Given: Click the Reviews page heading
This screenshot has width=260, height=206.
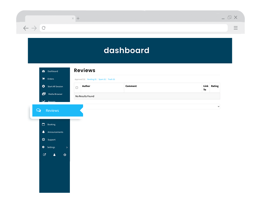Looking at the screenshot, I should (x=84, y=70).
